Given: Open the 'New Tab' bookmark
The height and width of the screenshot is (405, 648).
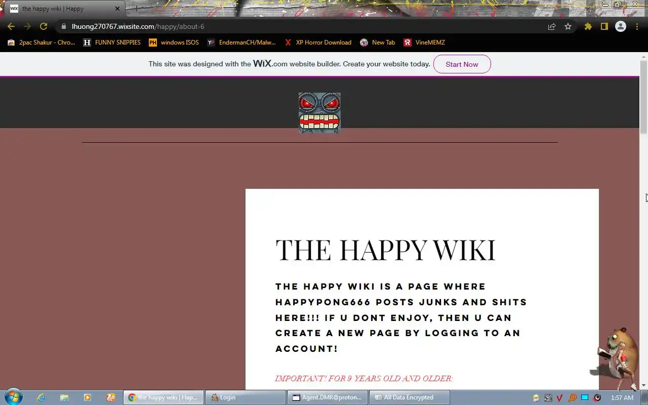Looking at the screenshot, I should coord(377,43).
